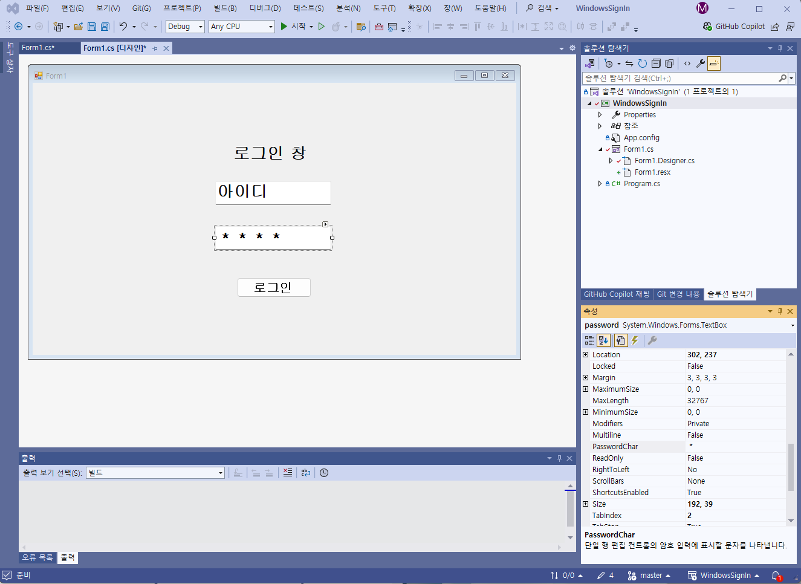Open Properties wrench in Solution Explorer toolbar
801x584 pixels.
701,63
